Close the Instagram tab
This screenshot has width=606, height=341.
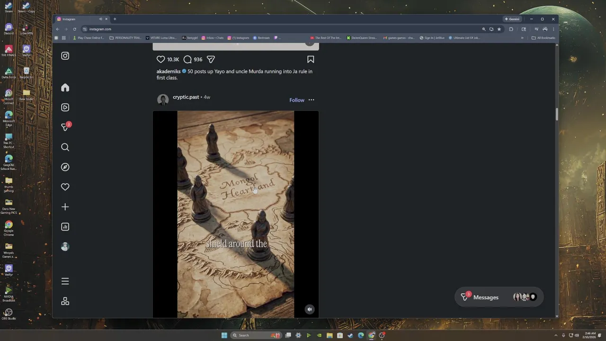106,19
